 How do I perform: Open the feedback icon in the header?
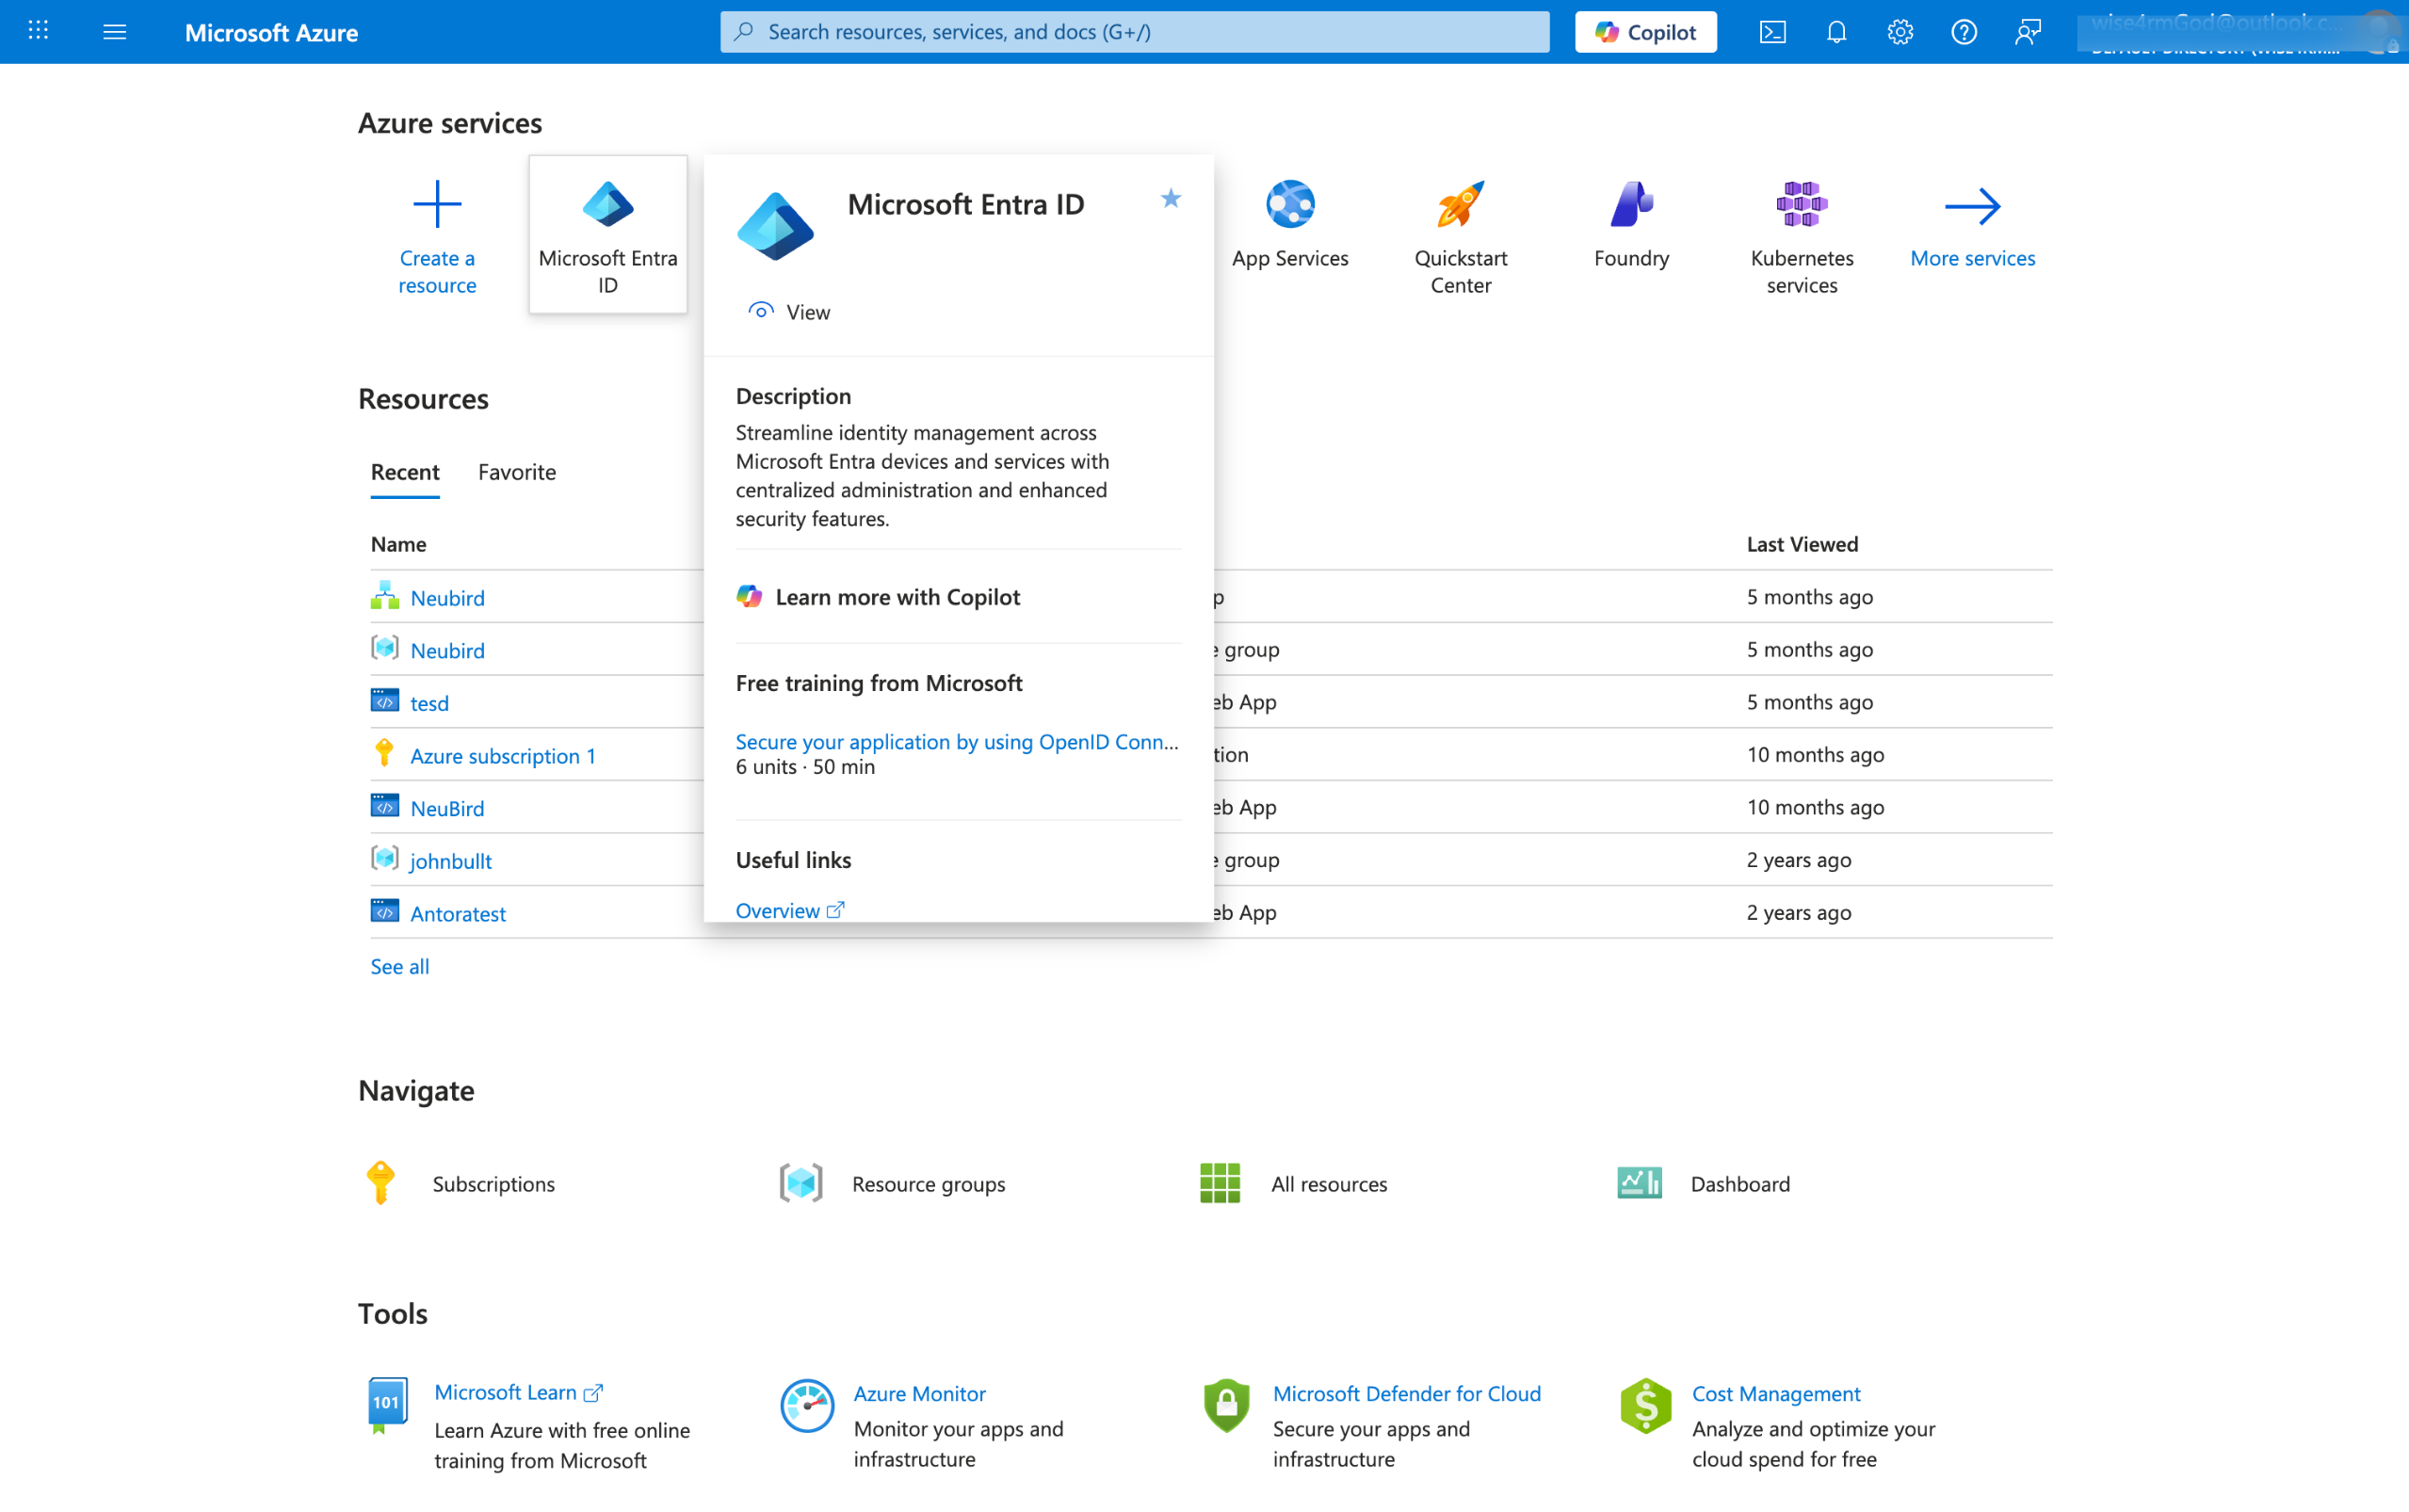(2027, 32)
